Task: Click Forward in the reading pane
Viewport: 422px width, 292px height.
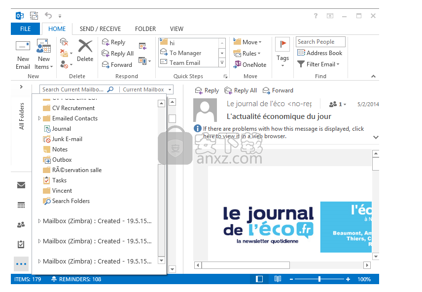Action: click(x=278, y=90)
